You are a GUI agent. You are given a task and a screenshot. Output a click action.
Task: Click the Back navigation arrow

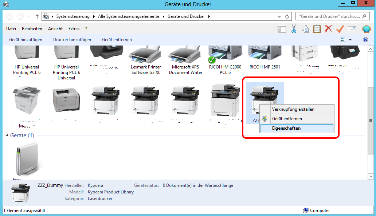pos(9,16)
